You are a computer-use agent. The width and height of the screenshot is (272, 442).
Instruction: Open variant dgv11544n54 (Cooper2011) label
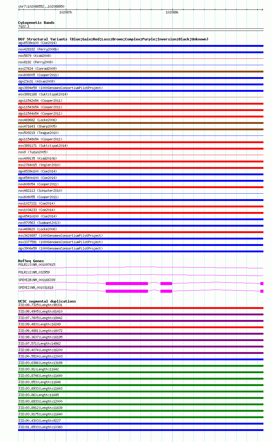click(40, 113)
